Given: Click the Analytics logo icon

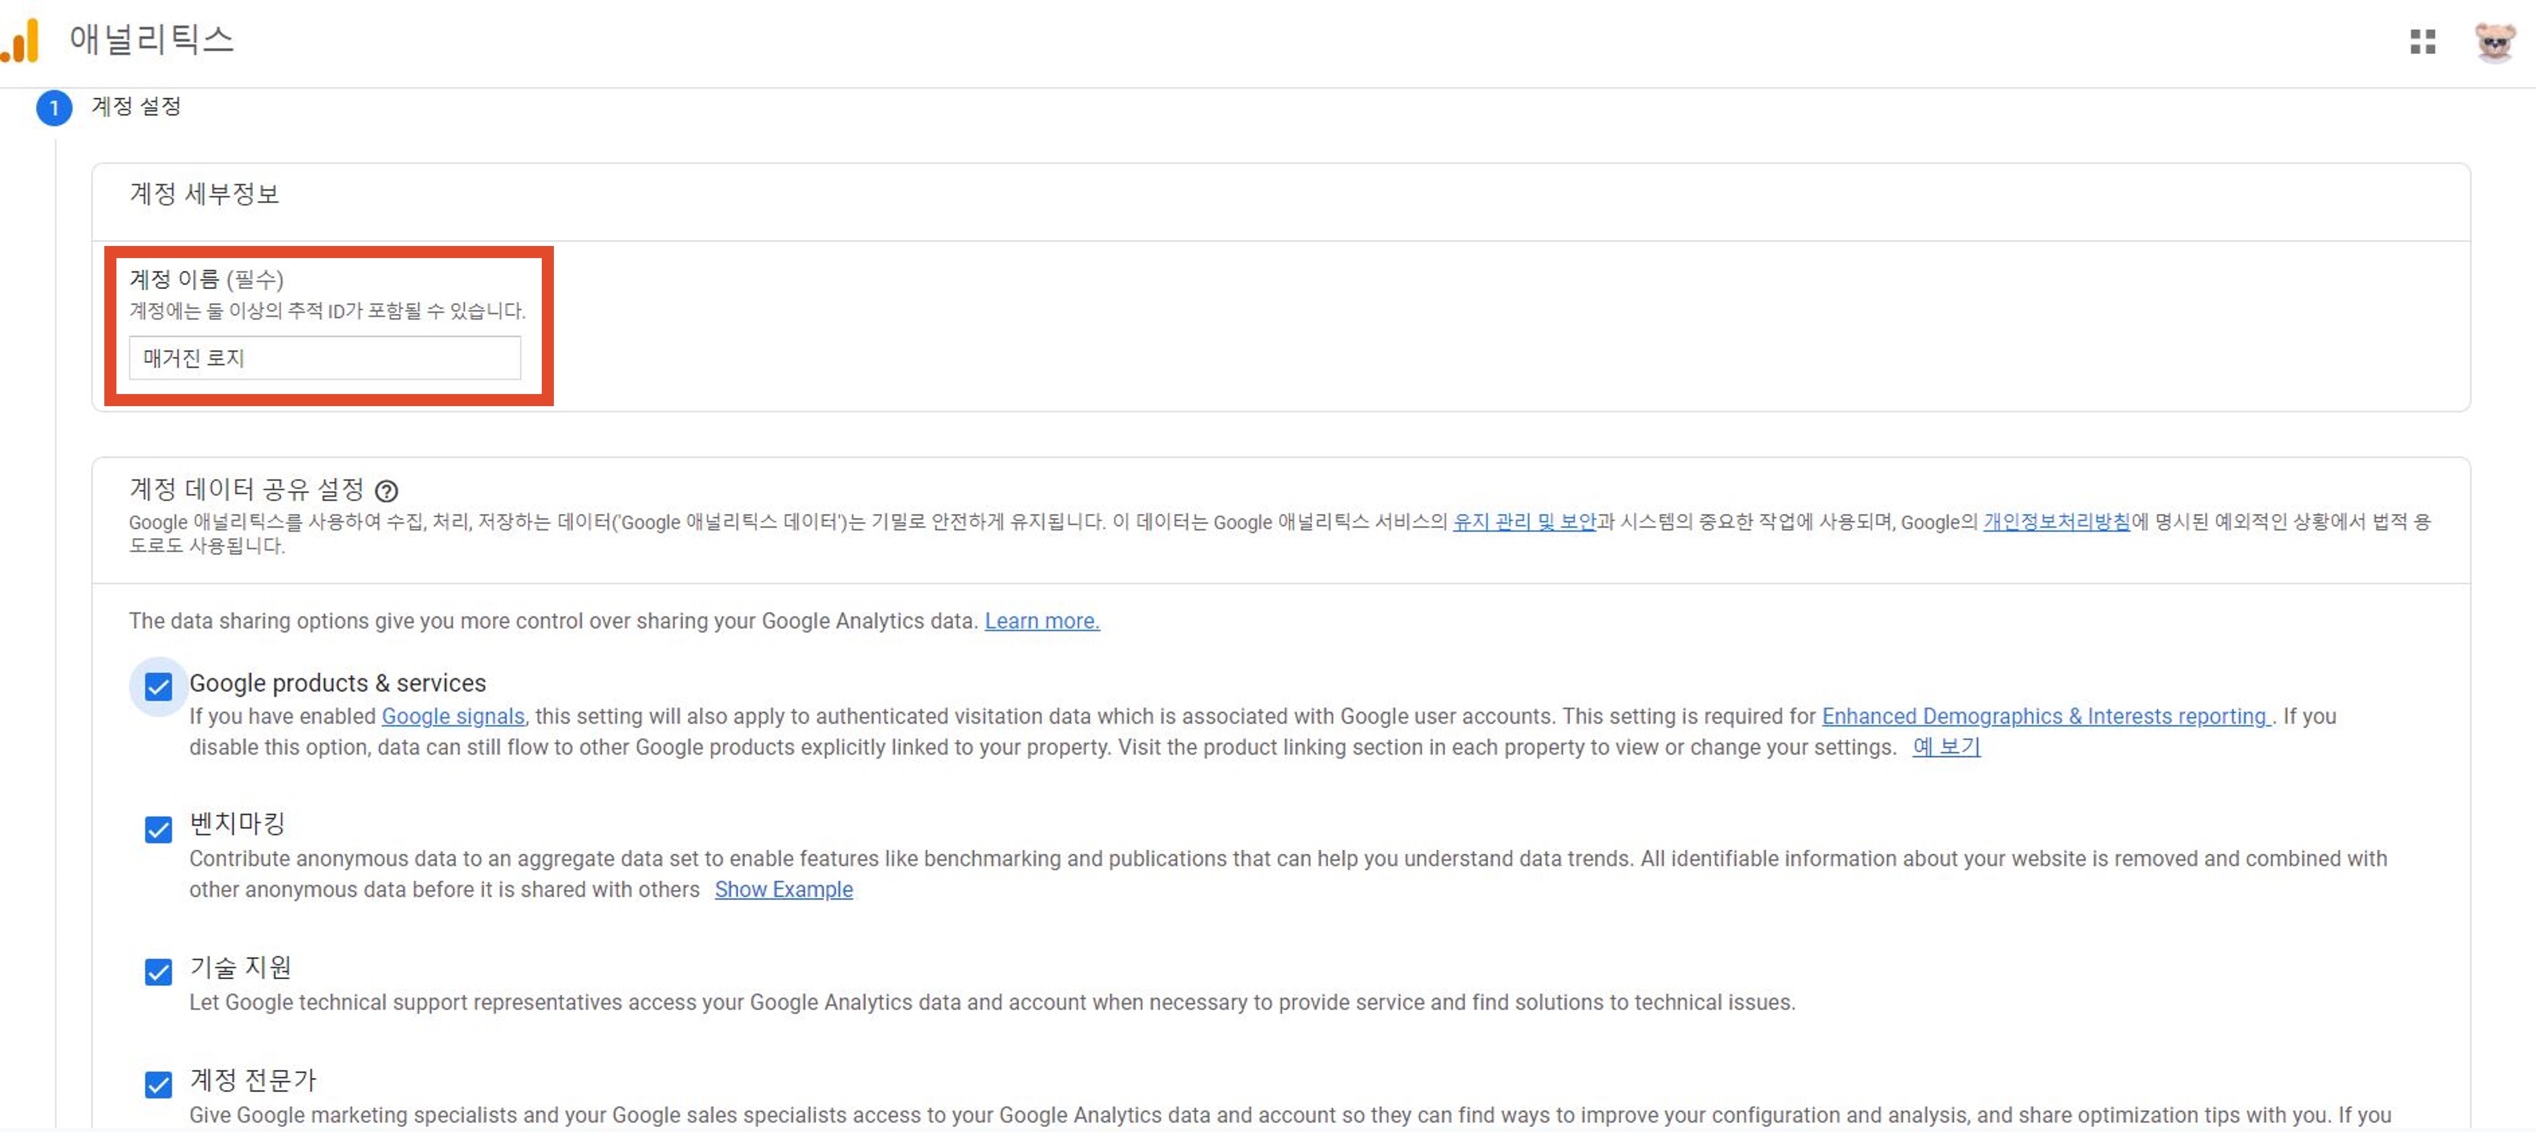Looking at the screenshot, I should pos(20,41).
